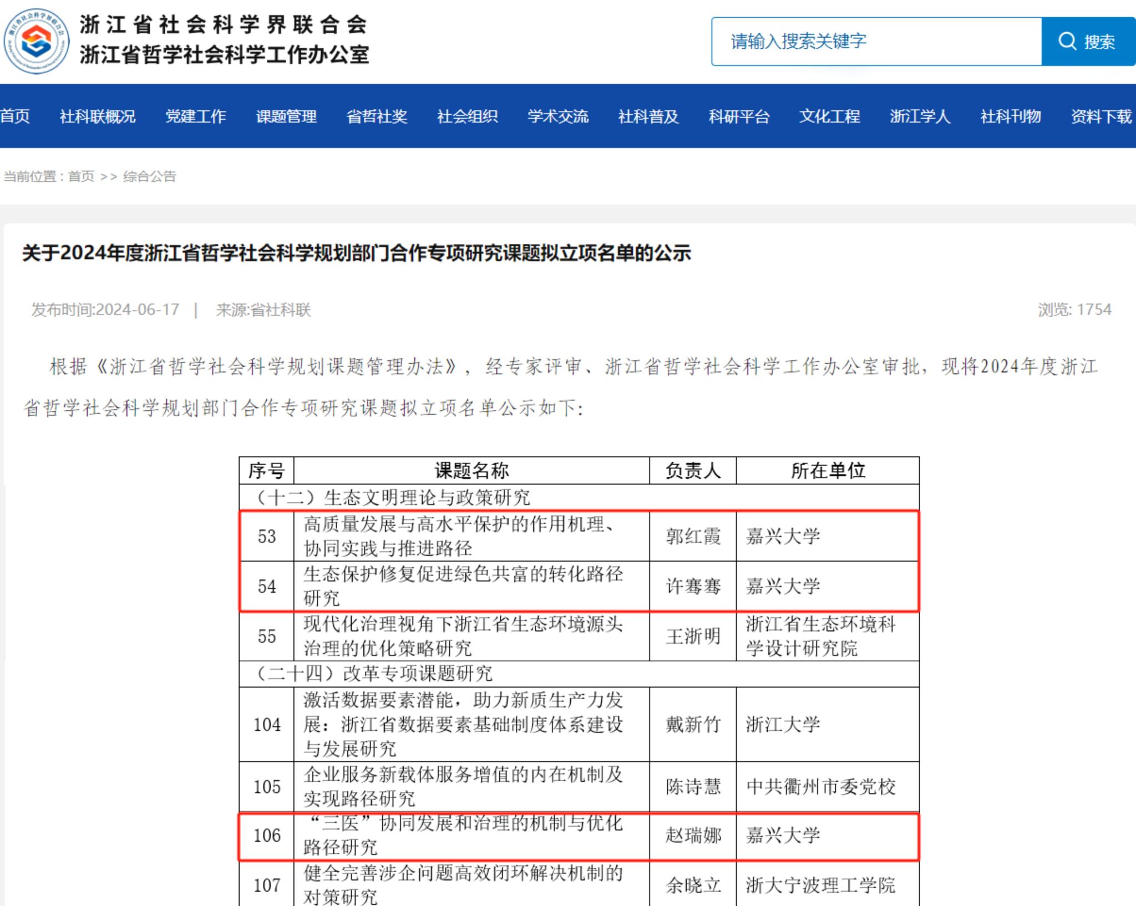Go to the 文化工程 section
Image resolution: width=1136 pixels, height=906 pixels.
(x=829, y=116)
